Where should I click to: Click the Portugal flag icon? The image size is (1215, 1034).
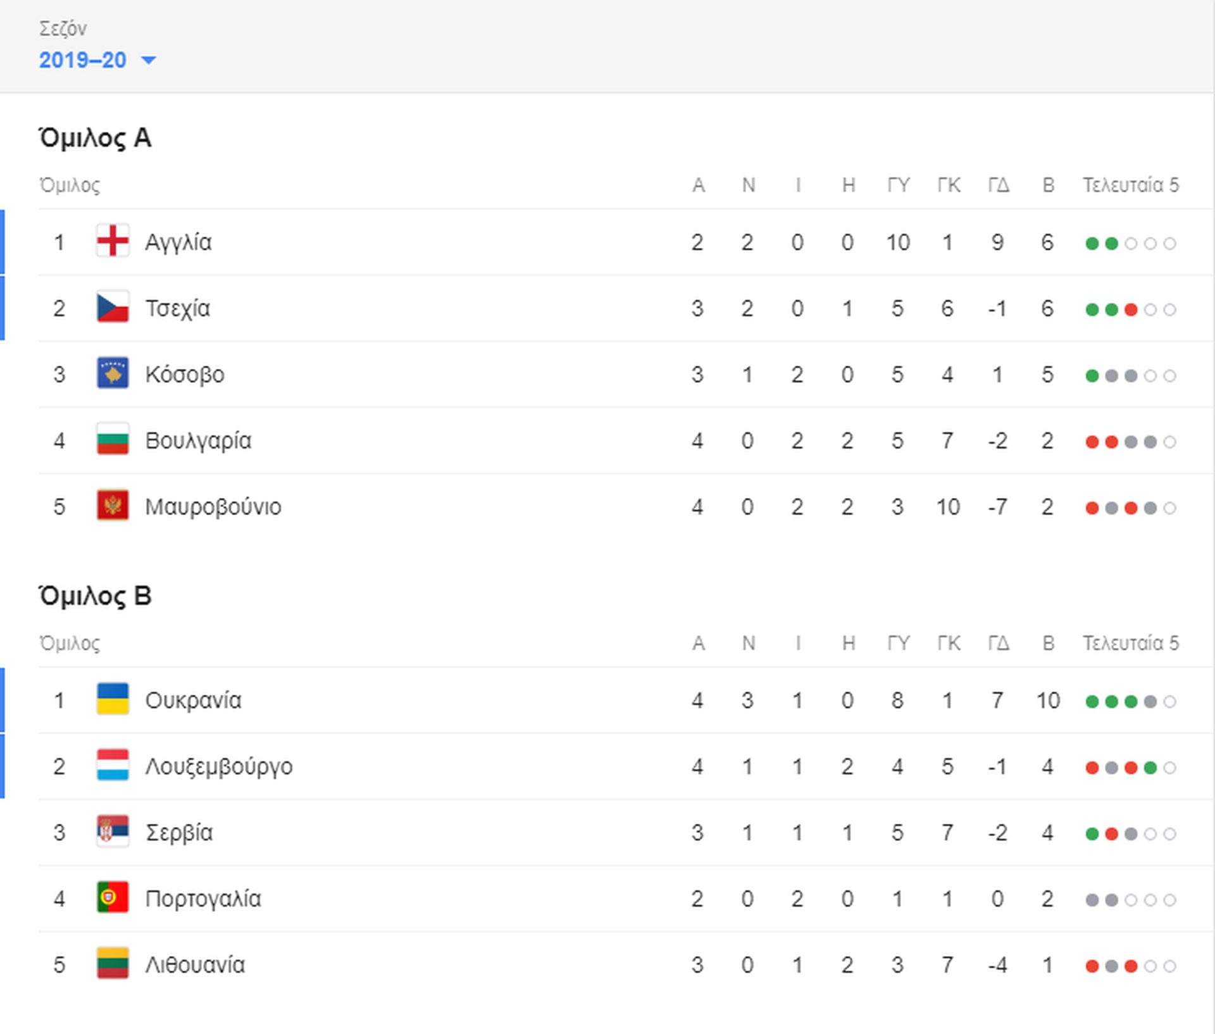point(113,898)
